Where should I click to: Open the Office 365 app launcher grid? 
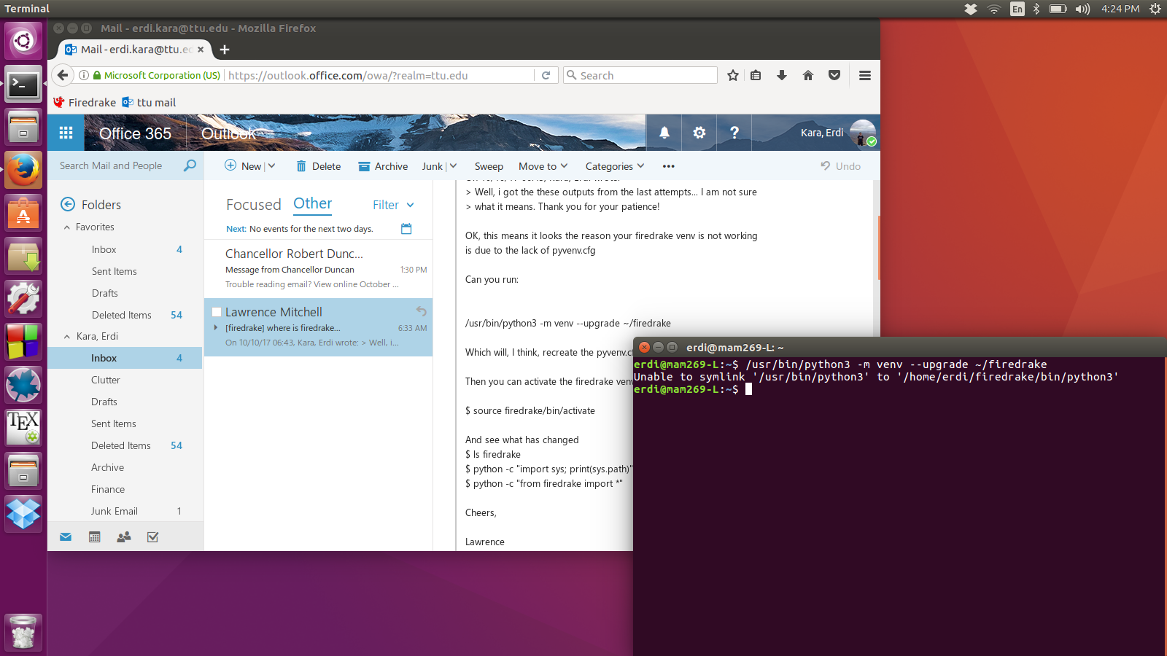pyautogui.click(x=66, y=133)
